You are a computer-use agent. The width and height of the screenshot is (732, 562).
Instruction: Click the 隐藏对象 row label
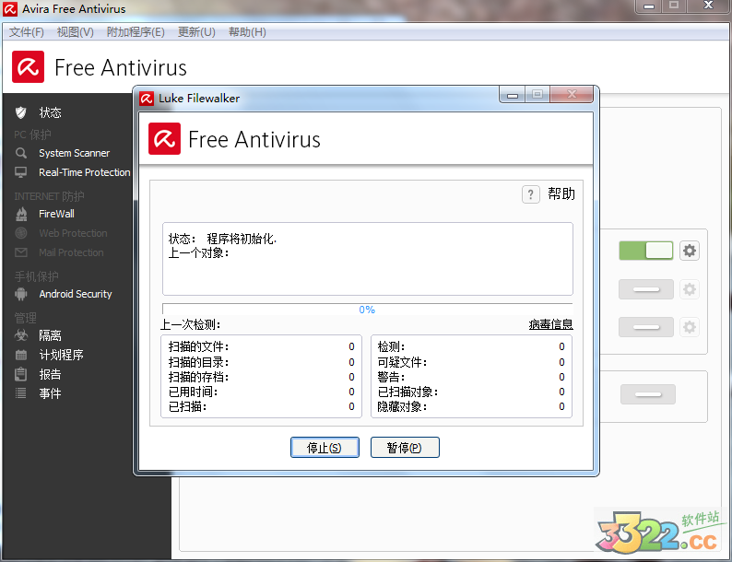coord(402,406)
